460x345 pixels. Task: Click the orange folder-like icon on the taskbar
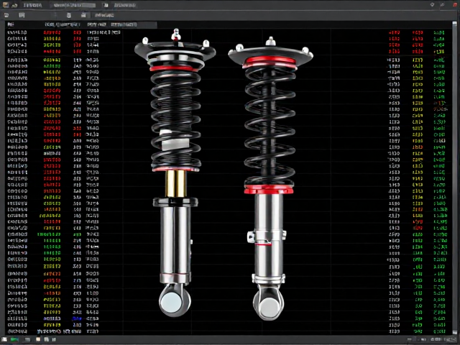pos(38,339)
